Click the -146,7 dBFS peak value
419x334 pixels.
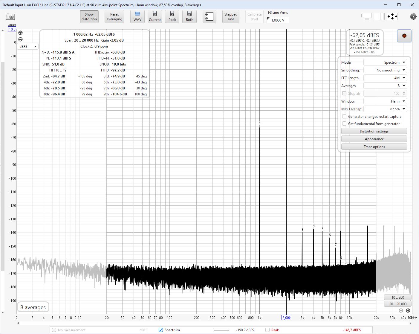pos(352,330)
